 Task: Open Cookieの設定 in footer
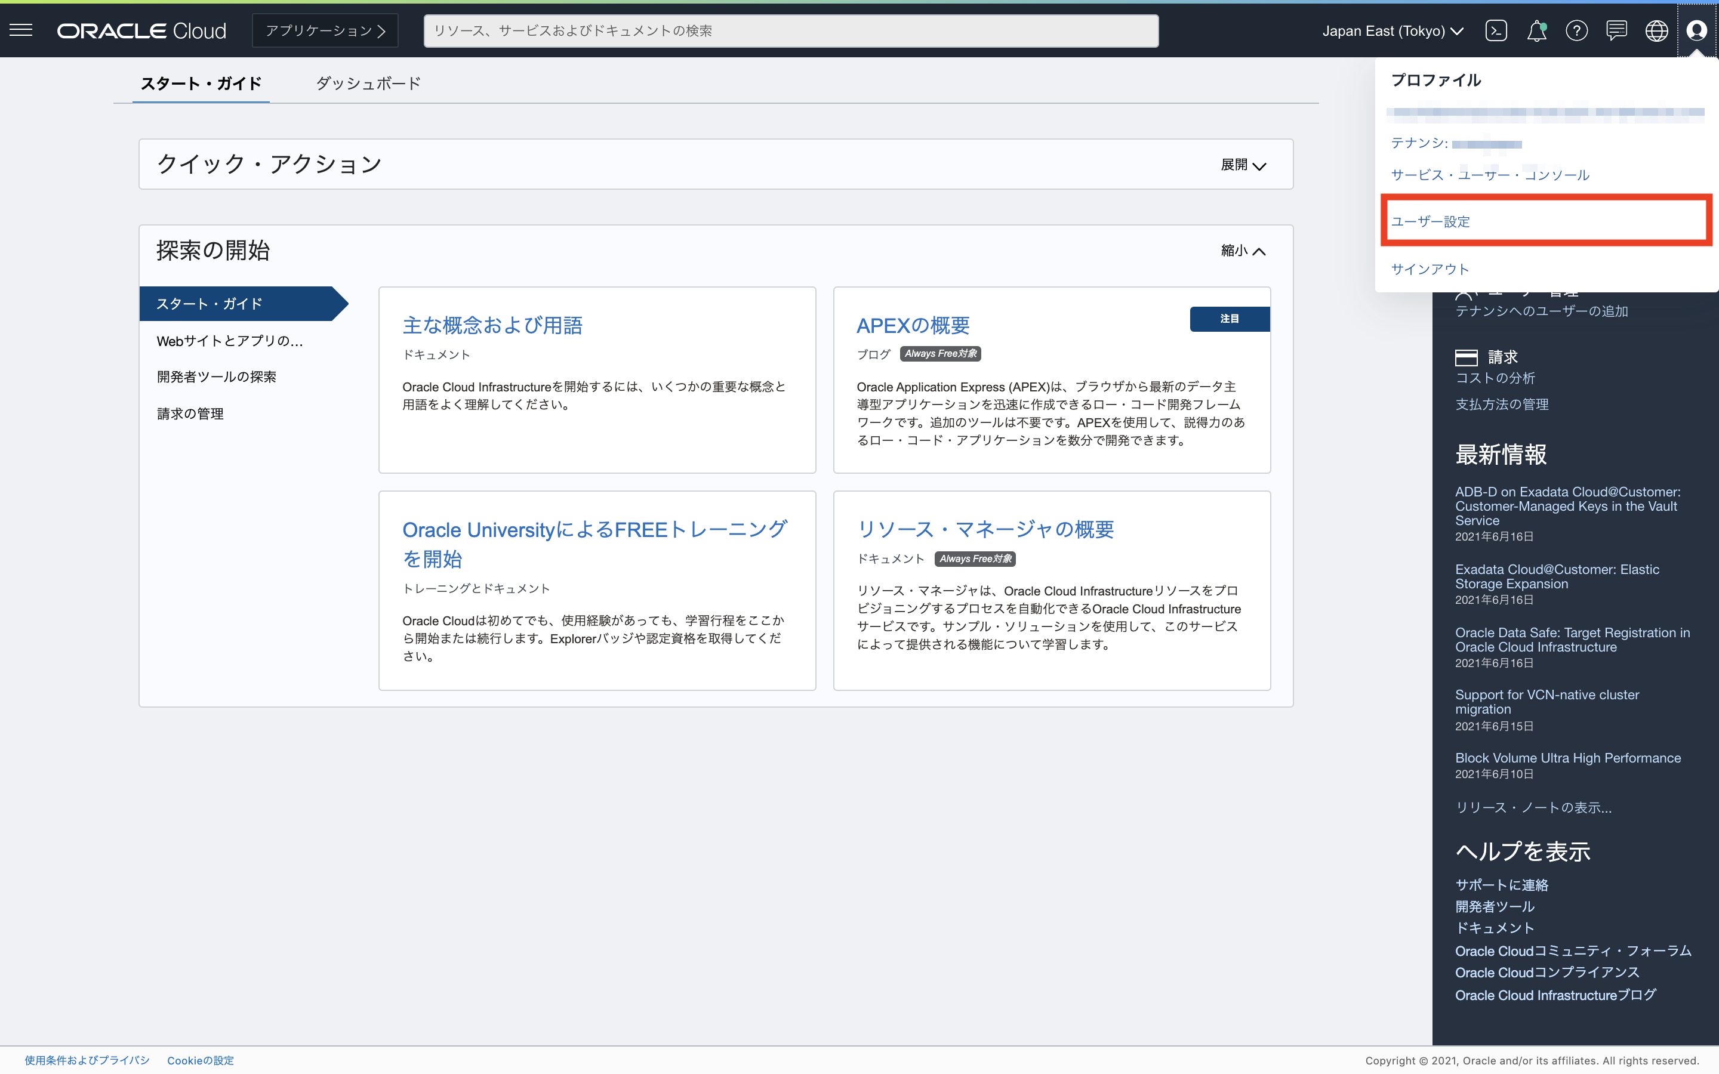tap(201, 1060)
